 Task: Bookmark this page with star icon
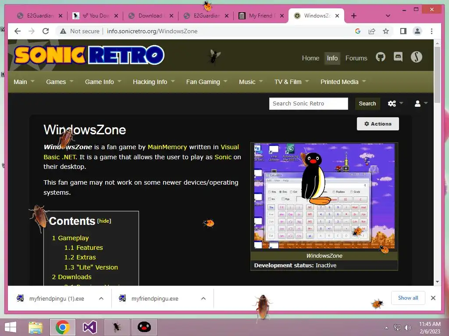click(x=386, y=31)
